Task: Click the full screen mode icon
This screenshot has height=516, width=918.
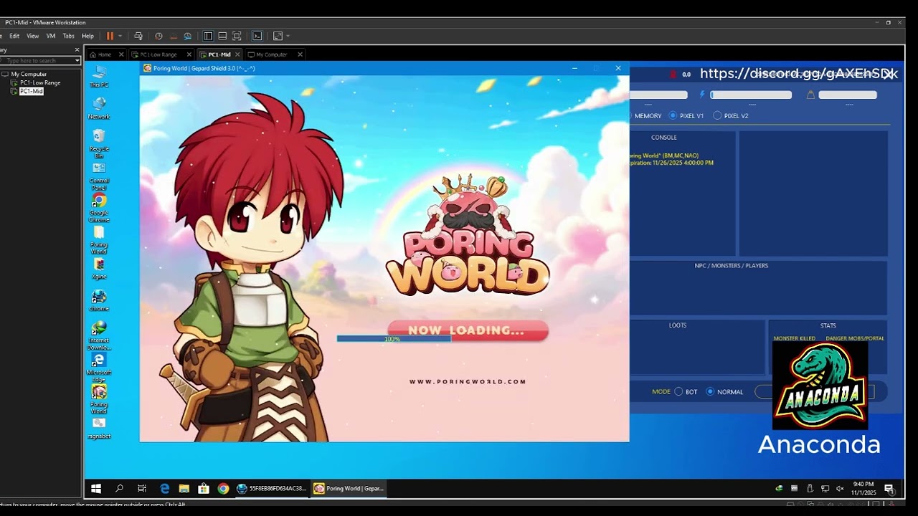Action: click(x=237, y=36)
